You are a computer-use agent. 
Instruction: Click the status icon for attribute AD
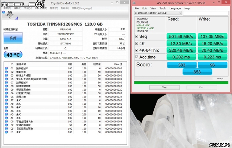click(6, 114)
